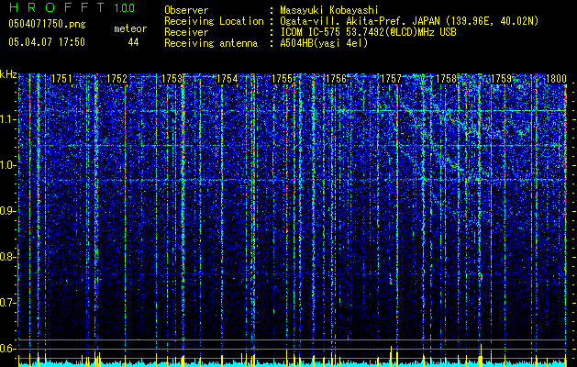577x367 pixels.
Task: Click the 1756 time marker
Action: [337, 79]
